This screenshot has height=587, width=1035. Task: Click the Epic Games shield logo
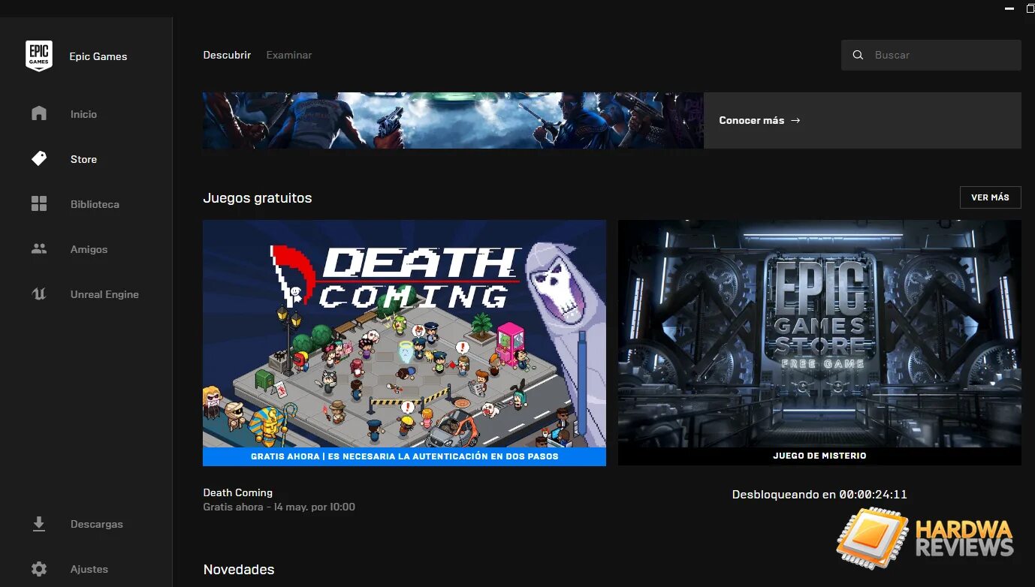pyautogui.click(x=39, y=56)
